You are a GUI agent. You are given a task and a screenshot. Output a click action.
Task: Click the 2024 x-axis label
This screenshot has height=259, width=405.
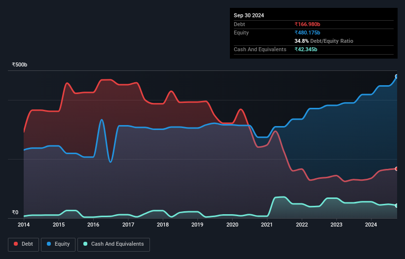pos(371,225)
